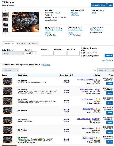This screenshot has height=146, width=114.
Task: Open 1 Minifigure link
Action: pyautogui.click(x=75, y=15)
